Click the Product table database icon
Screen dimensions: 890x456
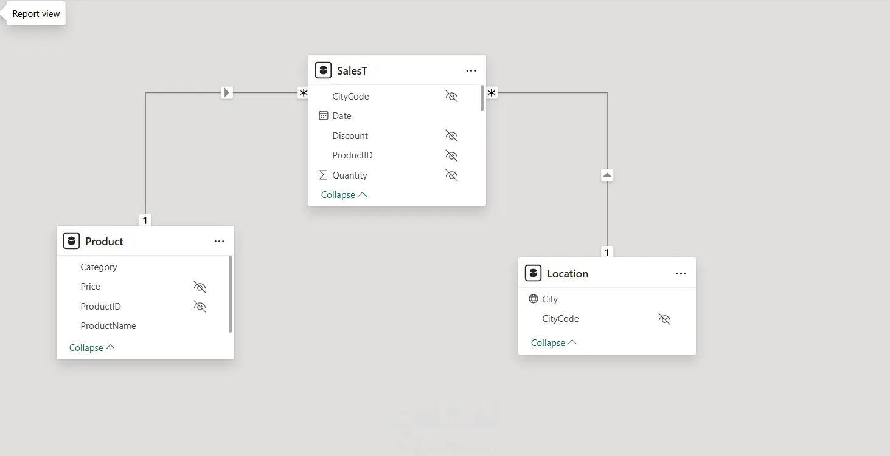pos(71,241)
